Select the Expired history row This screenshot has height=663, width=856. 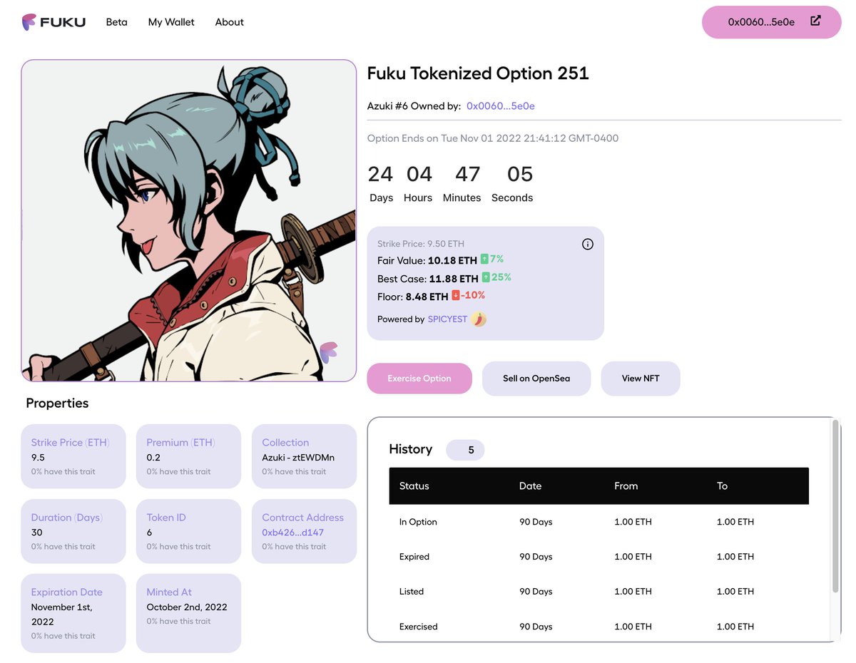[599, 557]
